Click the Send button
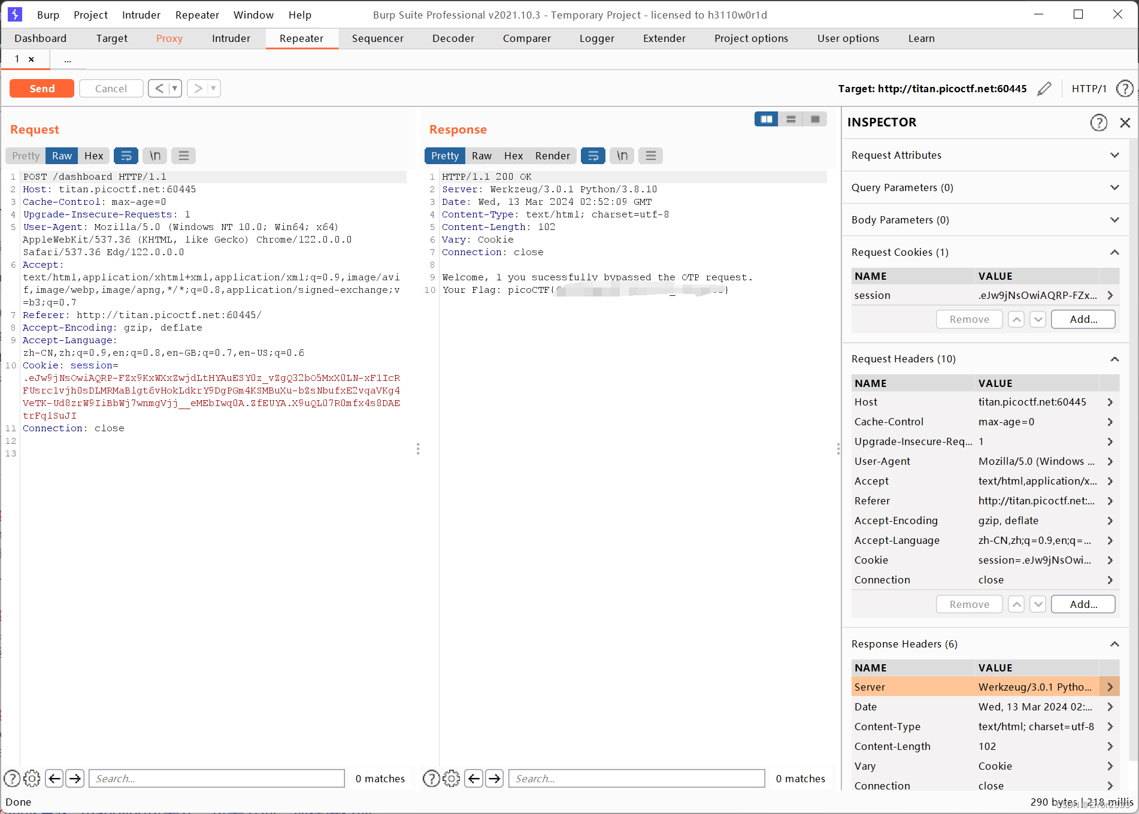The width and height of the screenshot is (1139, 814). click(x=41, y=88)
